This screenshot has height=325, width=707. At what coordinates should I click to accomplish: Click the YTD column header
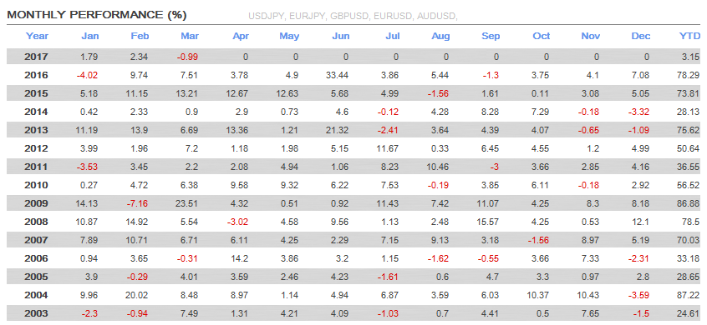(x=689, y=37)
